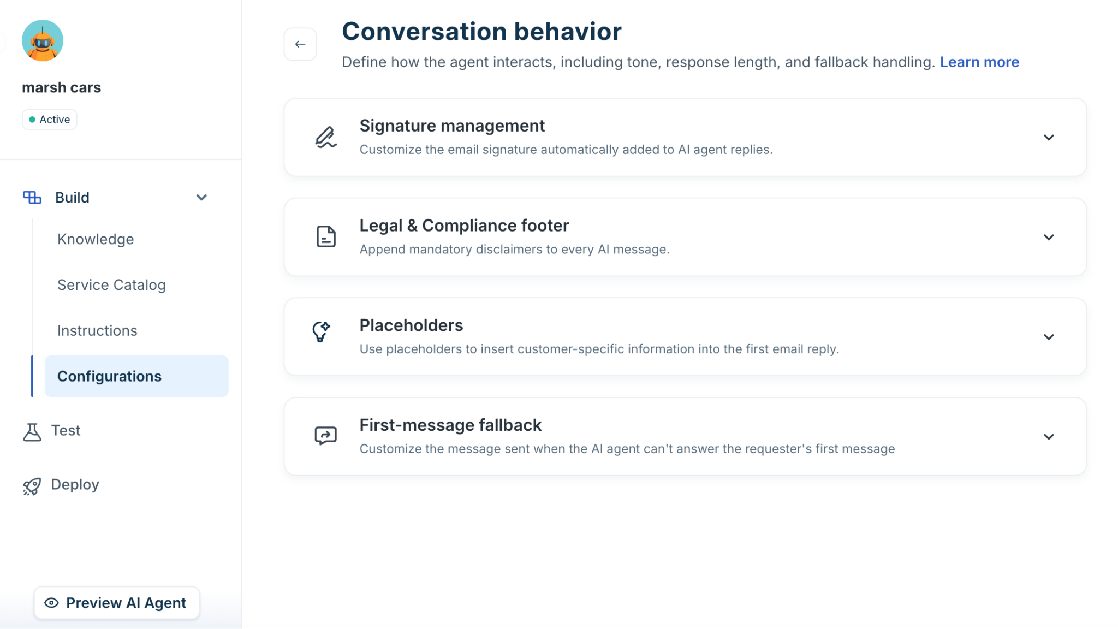Select Instructions in the sidebar

click(x=97, y=331)
